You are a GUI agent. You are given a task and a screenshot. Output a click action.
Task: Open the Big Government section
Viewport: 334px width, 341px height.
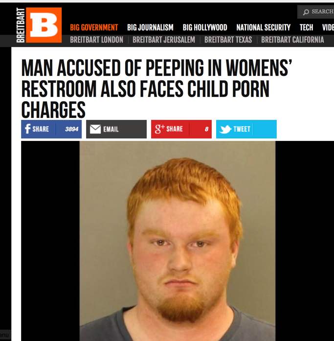click(94, 27)
